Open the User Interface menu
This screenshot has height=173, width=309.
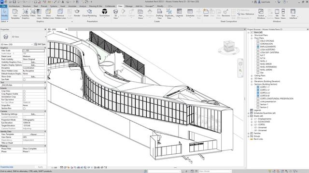pos(293,14)
